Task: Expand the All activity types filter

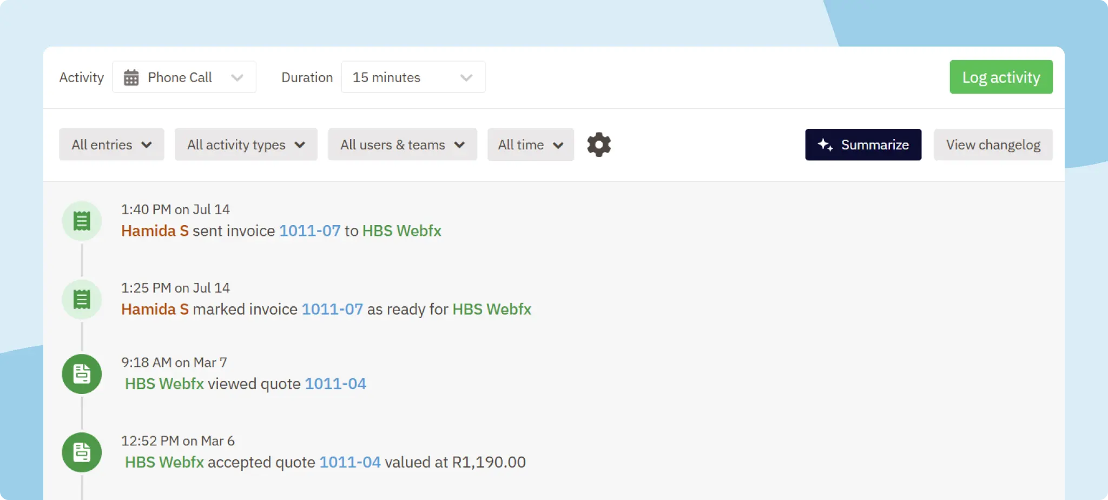Action: coord(246,144)
